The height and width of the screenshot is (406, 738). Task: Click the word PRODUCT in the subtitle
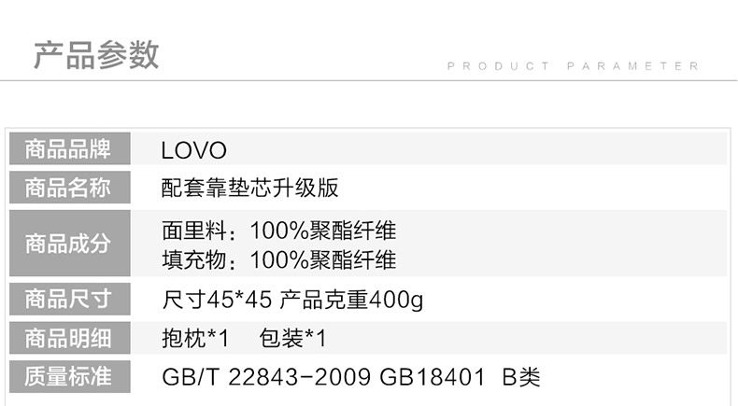click(499, 66)
